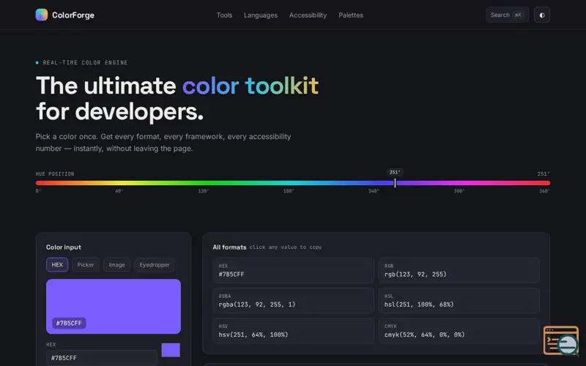Viewport: 586px width, 366px height.
Task: Click the "REAL-TIME COLOR ENGINE" label
Action: pyautogui.click(x=85, y=62)
